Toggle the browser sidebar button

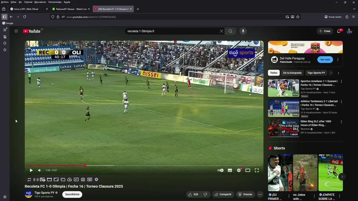pyautogui.click(x=4, y=17)
